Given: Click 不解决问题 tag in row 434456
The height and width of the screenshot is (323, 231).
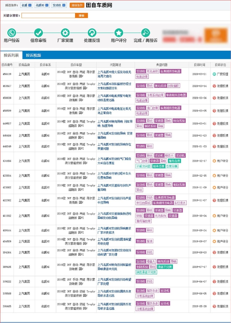Looking at the screenshot, I should click(x=143, y=166).
